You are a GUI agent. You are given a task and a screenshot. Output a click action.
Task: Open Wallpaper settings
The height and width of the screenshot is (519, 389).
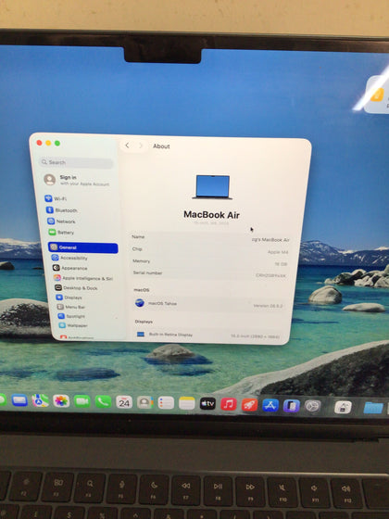[x=73, y=325]
